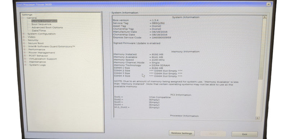
Task: Click Signed Firmware Update is enabled text
Action: click(137, 43)
